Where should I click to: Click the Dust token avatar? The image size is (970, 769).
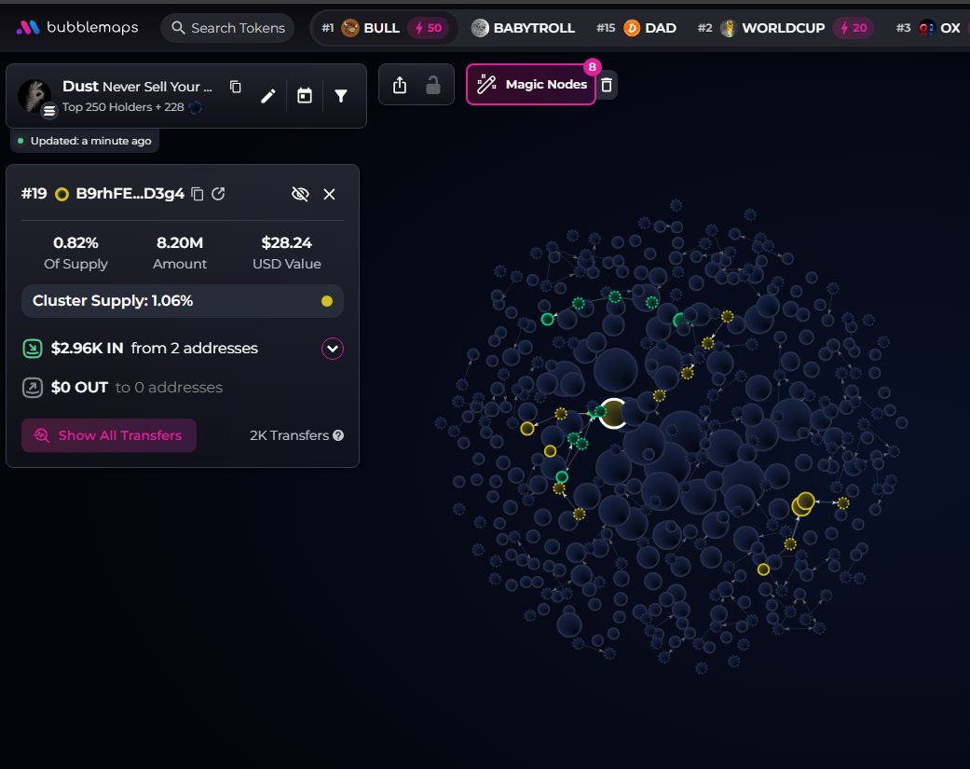click(34, 95)
